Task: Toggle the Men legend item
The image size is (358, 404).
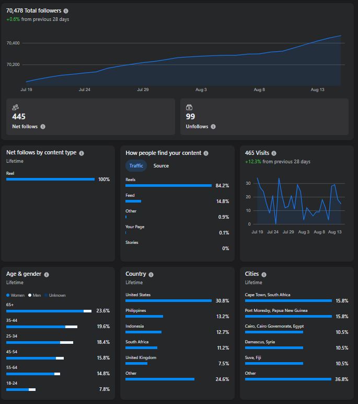Action: click(34, 295)
